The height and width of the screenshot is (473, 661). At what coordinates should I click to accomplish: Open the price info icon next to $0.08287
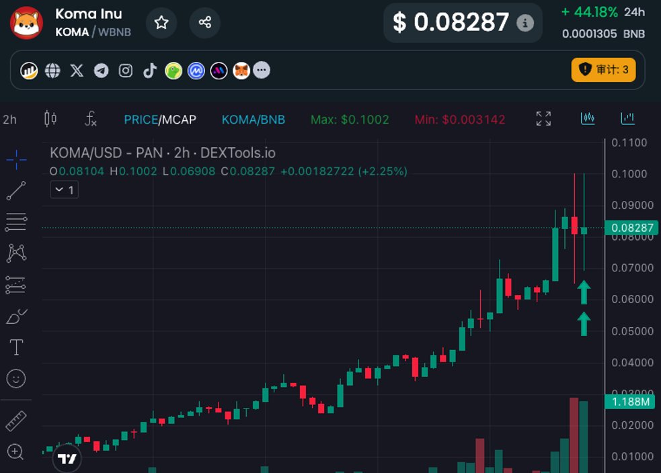(x=525, y=23)
